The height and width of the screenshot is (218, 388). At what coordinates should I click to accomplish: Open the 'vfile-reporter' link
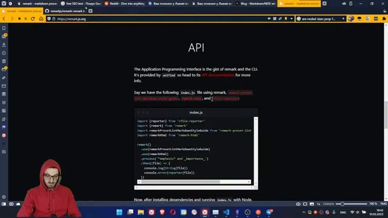click(225, 98)
